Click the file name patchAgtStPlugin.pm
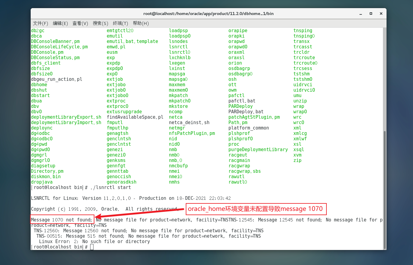The image size is (413, 265). [254, 117]
